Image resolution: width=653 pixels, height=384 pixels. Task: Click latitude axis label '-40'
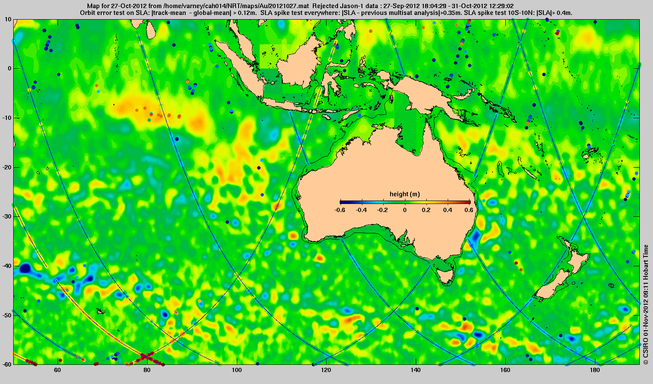[7, 266]
